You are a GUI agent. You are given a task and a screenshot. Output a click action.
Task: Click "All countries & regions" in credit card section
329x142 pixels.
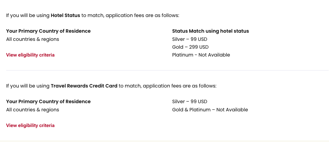[32, 110]
